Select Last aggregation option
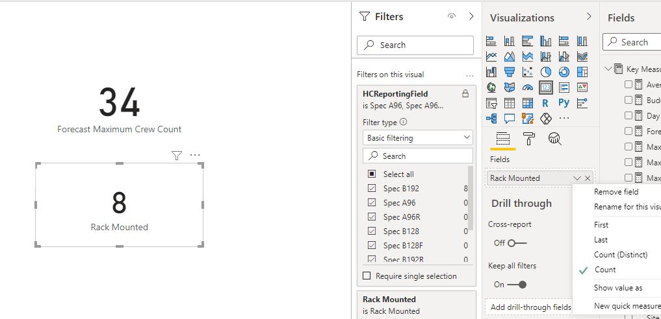This screenshot has height=319, width=661. (601, 240)
